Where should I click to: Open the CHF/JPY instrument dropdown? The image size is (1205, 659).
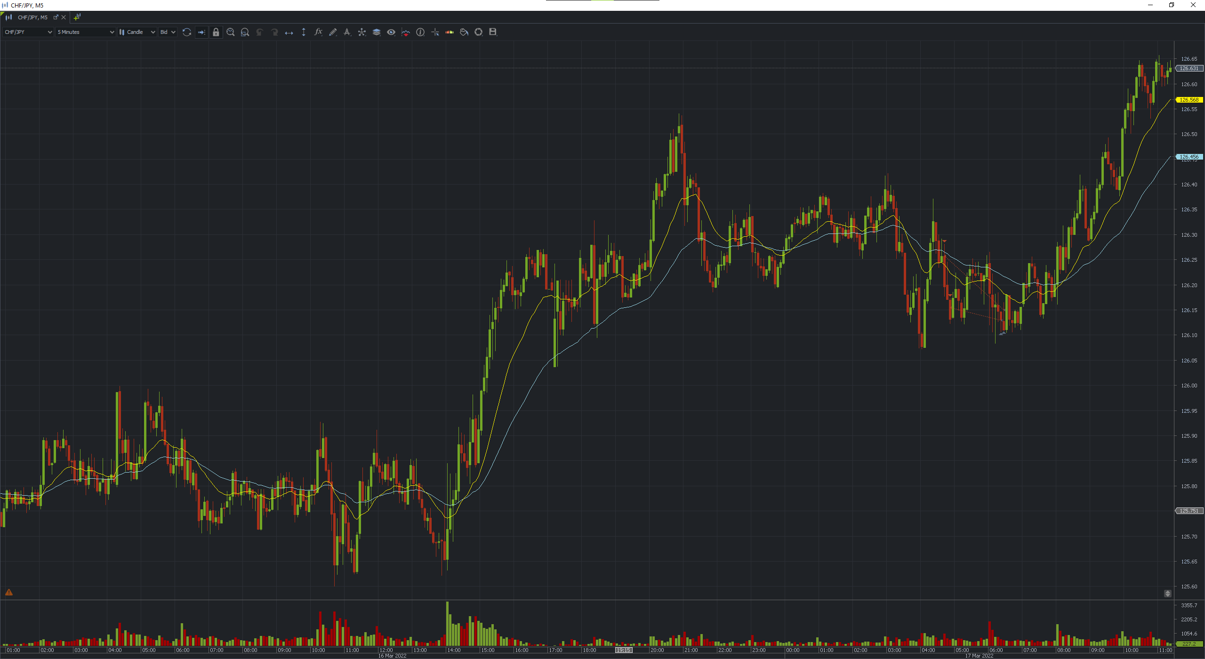coord(28,32)
